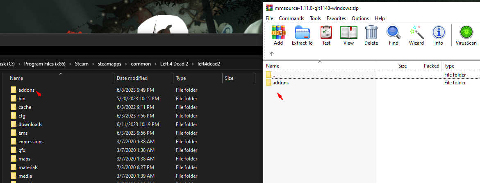
Task: Navigate to common breadcrumb
Action: pos(141,64)
